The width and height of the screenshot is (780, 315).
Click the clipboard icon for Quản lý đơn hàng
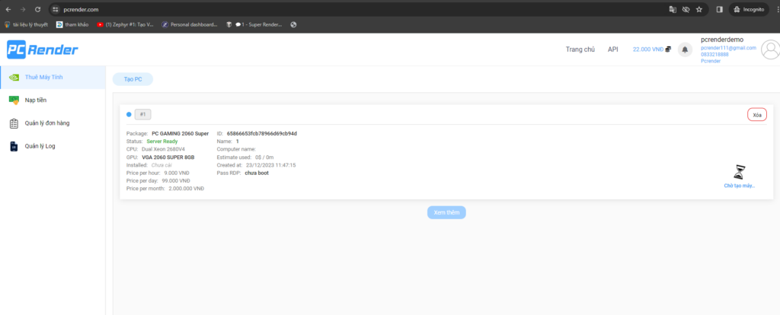tap(14, 123)
